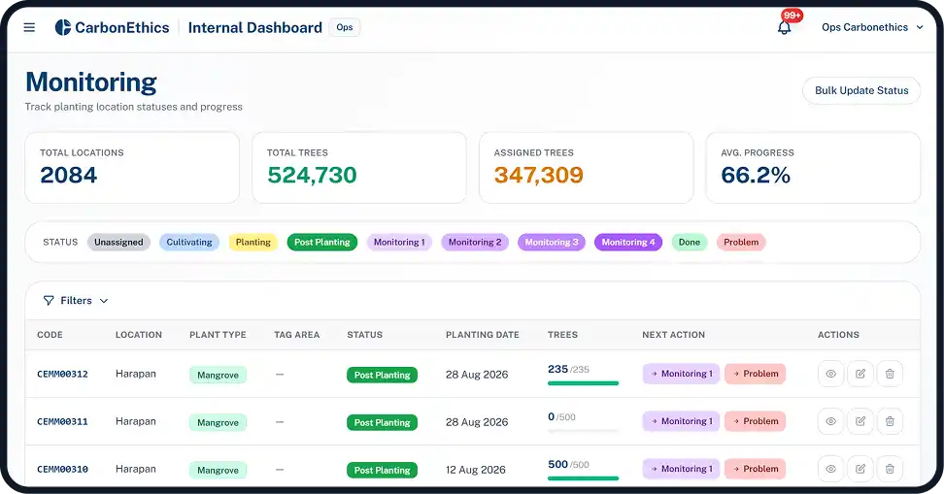
Task: Move CEMM00311 to Monitoring 1
Action: click(x=681, y=421)
